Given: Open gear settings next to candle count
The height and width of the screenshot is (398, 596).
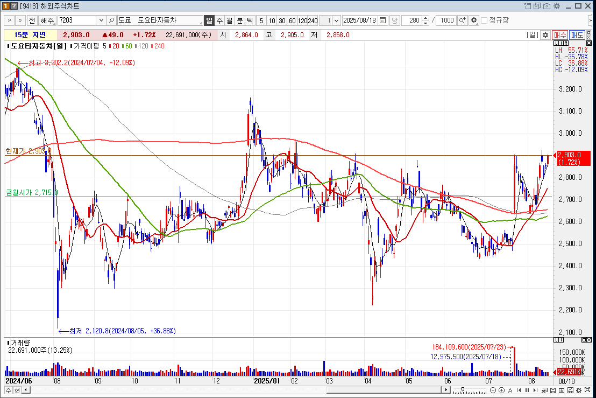Looking at the screenshot, I should tap(473, 20).
